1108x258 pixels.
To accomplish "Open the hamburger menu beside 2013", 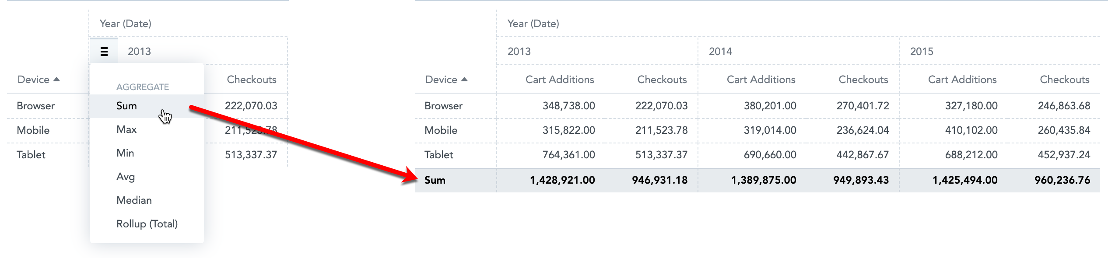I will (104, 52).
